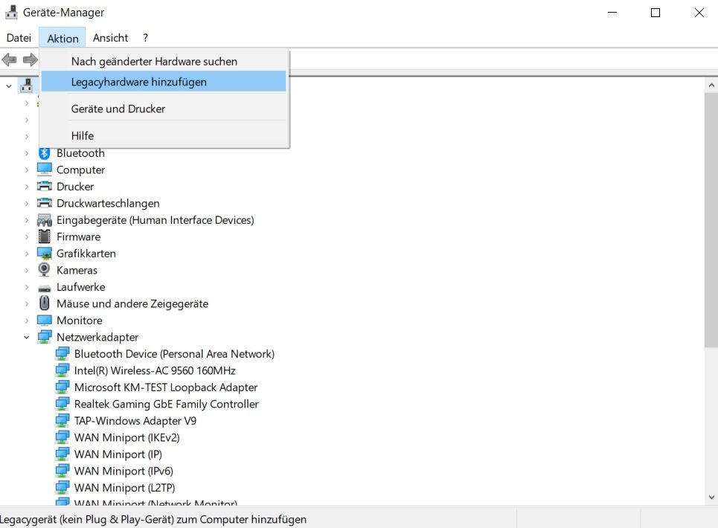Close the open Aktion menu

(x=62, y=38)
